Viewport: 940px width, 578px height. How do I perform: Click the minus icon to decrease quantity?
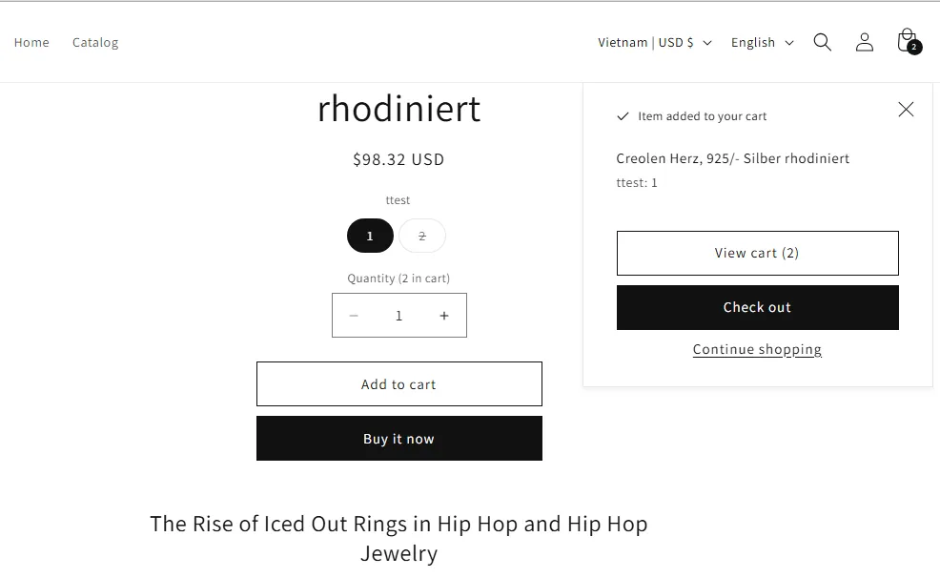click(354, 315)
